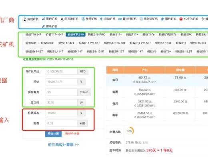208x160 pixels.
Task: Click the ¥/度 unit label
Action: (82, 123)
